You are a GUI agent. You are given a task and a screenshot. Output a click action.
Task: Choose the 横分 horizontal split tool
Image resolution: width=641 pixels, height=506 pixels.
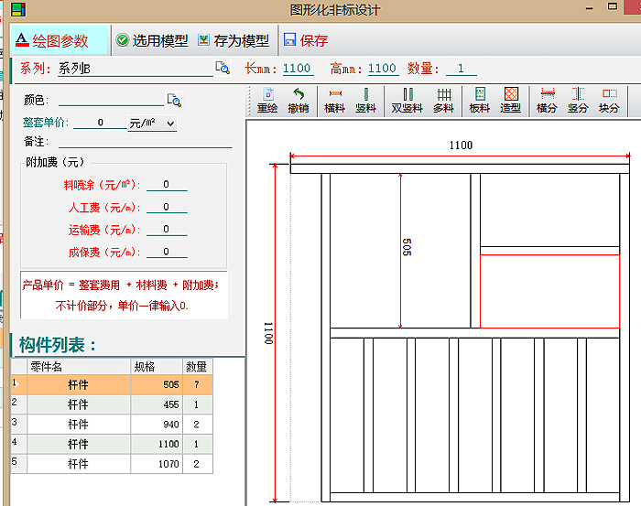pyautogui.click(x=547, y=101)
